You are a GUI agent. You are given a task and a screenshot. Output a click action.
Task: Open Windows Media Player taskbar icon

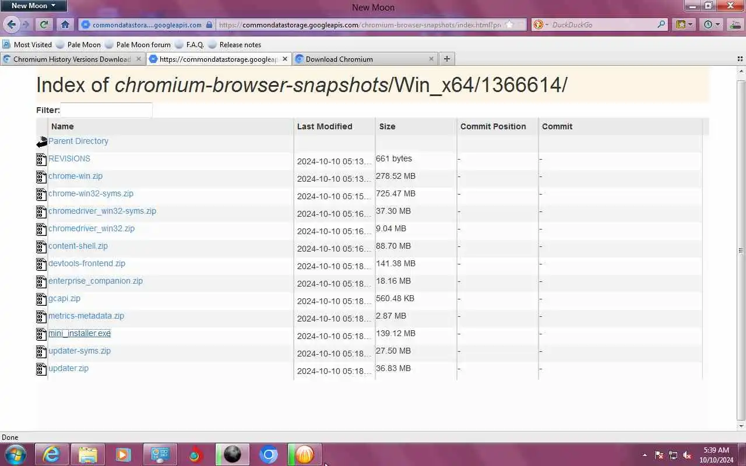[124, 454]
